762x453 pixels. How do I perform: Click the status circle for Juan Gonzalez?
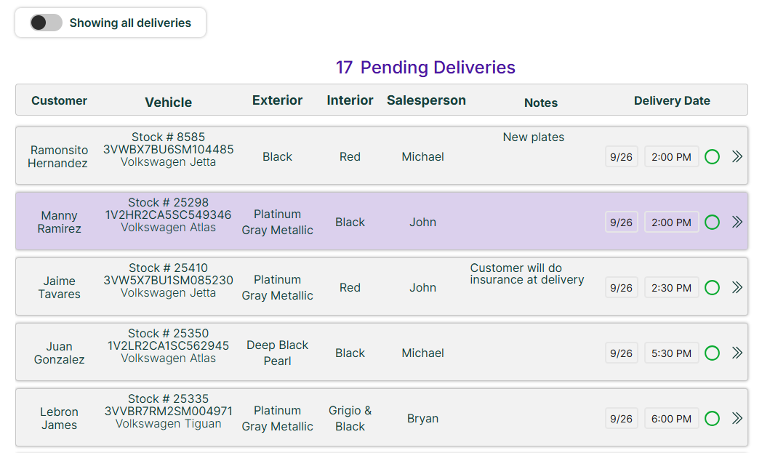pos(712,353)
